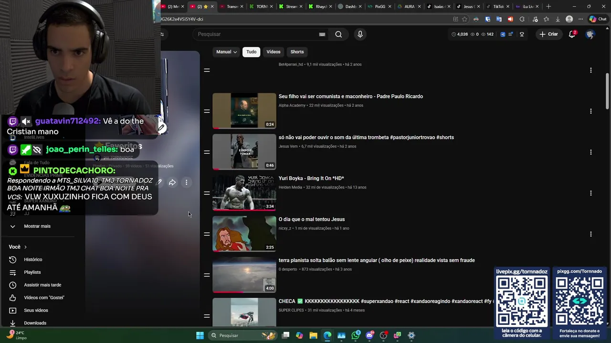The image size is (611, 343).
Task: Open title 'terra planista solta balão sem lente angular'
Action: coord(377,260)
